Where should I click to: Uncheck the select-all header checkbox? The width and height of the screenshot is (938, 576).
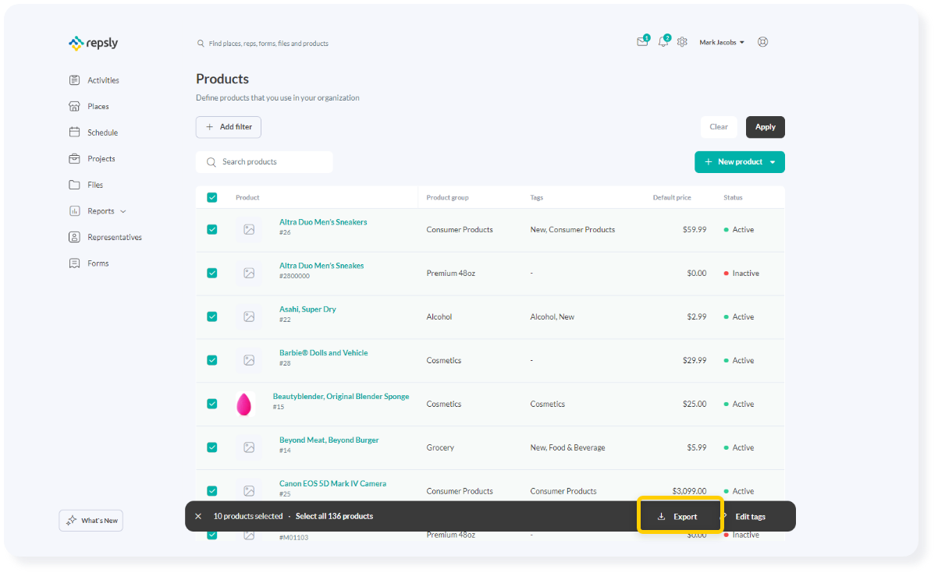(x=212, y=197)
